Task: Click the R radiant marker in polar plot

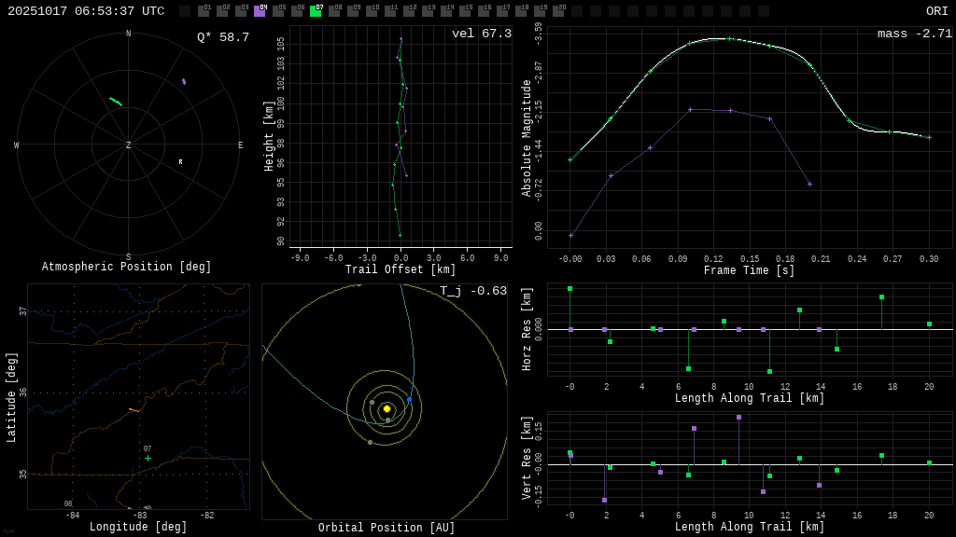Action: pos(180,162)
